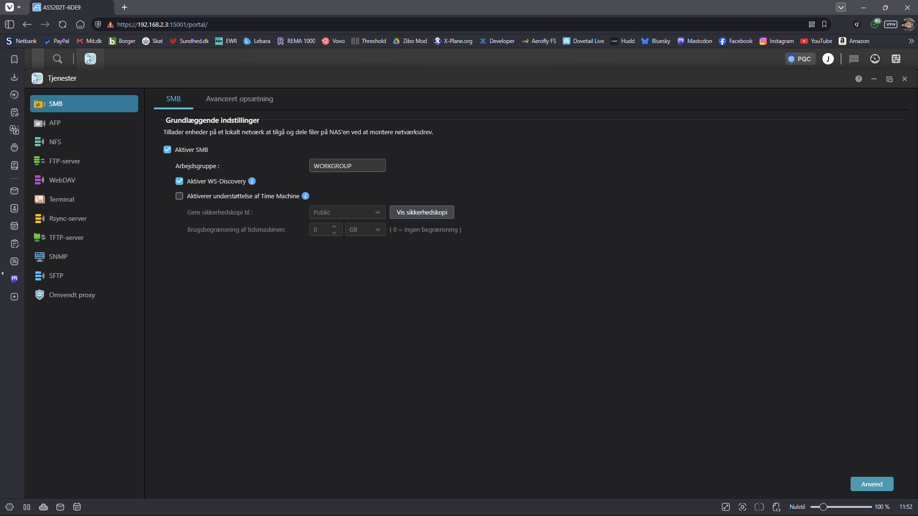The height and width of the screenshot is (516, 918).
Task: Click the Anvend button
Action: (872, 484)
